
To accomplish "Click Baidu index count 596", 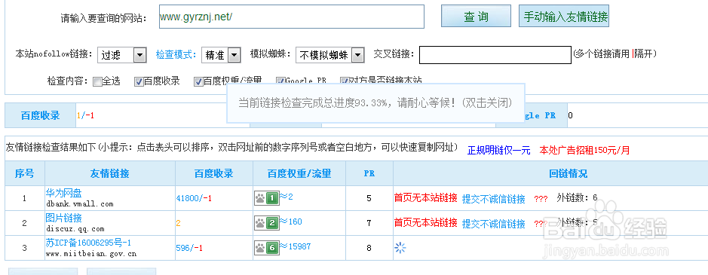I will 183,248.
